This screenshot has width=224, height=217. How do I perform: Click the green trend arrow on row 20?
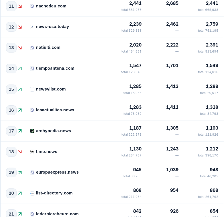20,193
